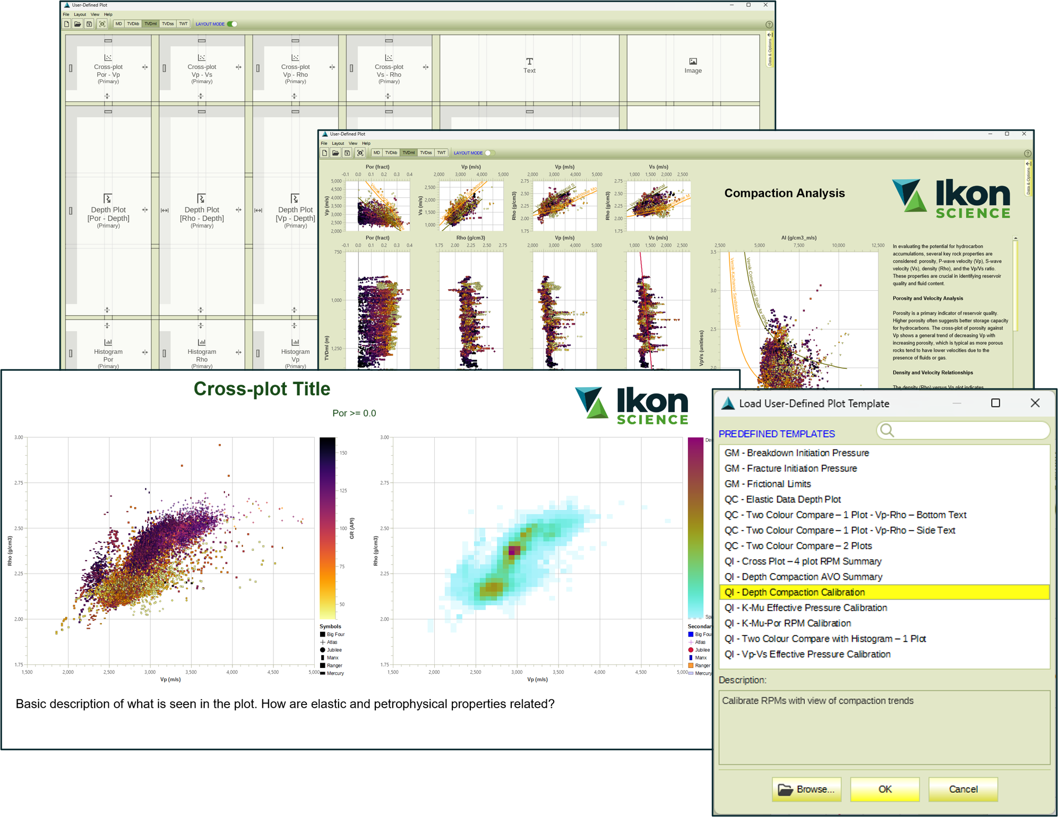Viewport: 1058px width, 817px height.
Task: Click Browse... button in template dialog
Action: click(806, 789)
